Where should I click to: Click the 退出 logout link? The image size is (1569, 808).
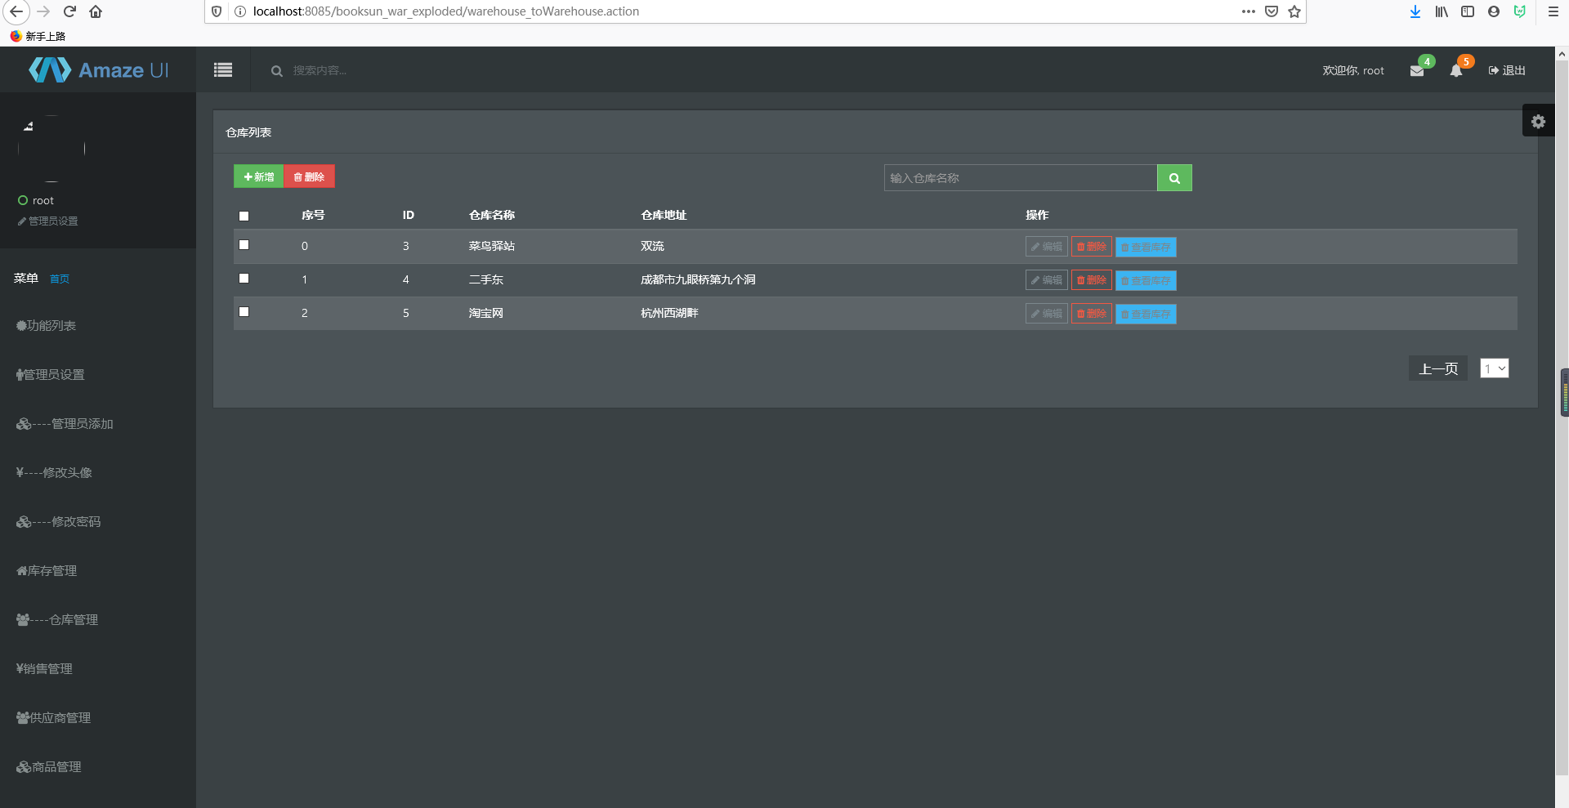point(1507,70)
